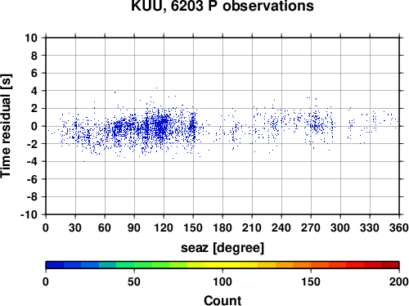Image resolution: width=409 pixels, height=306 pixels.
Task: Click the y-axis tick label 0
Action: coord(34,126)
